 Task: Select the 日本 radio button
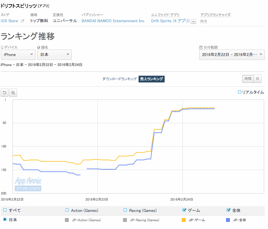click(5, 219)
